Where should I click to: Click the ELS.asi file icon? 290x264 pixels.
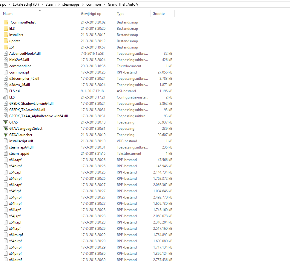[x=6, y=91]
